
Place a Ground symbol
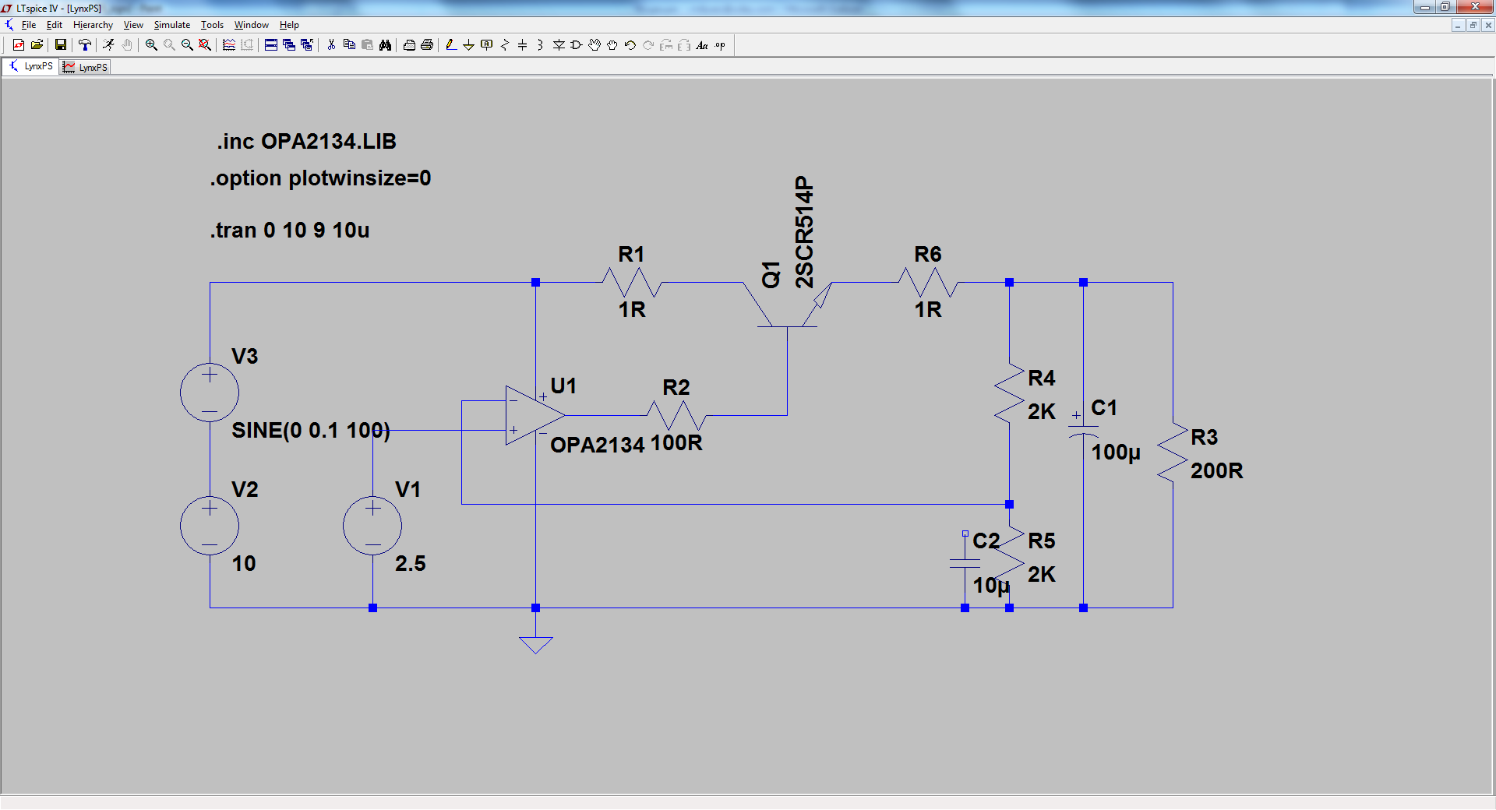(469, 45)
